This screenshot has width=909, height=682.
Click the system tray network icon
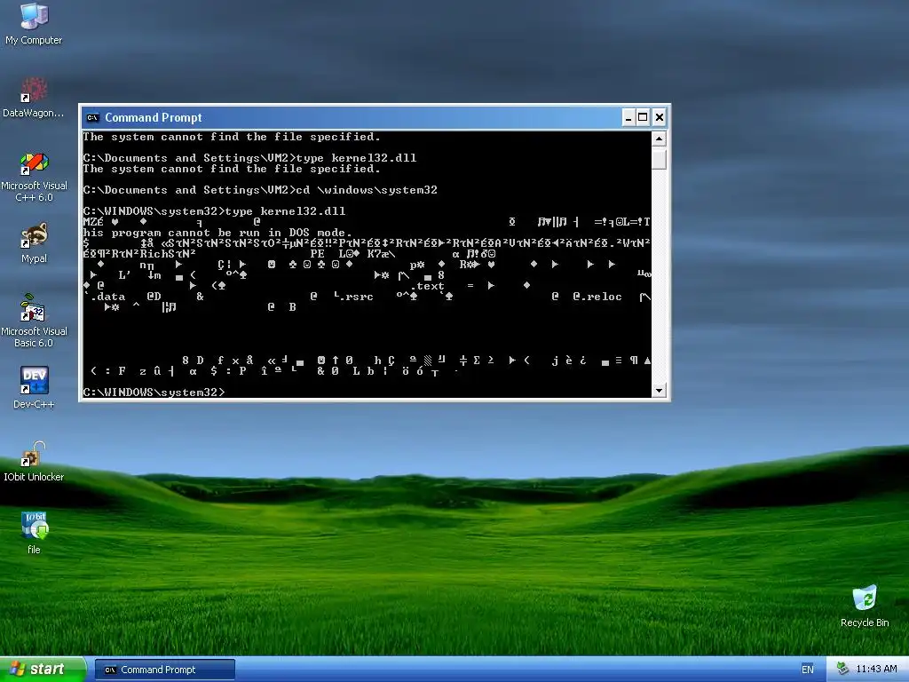click(842, 670)
